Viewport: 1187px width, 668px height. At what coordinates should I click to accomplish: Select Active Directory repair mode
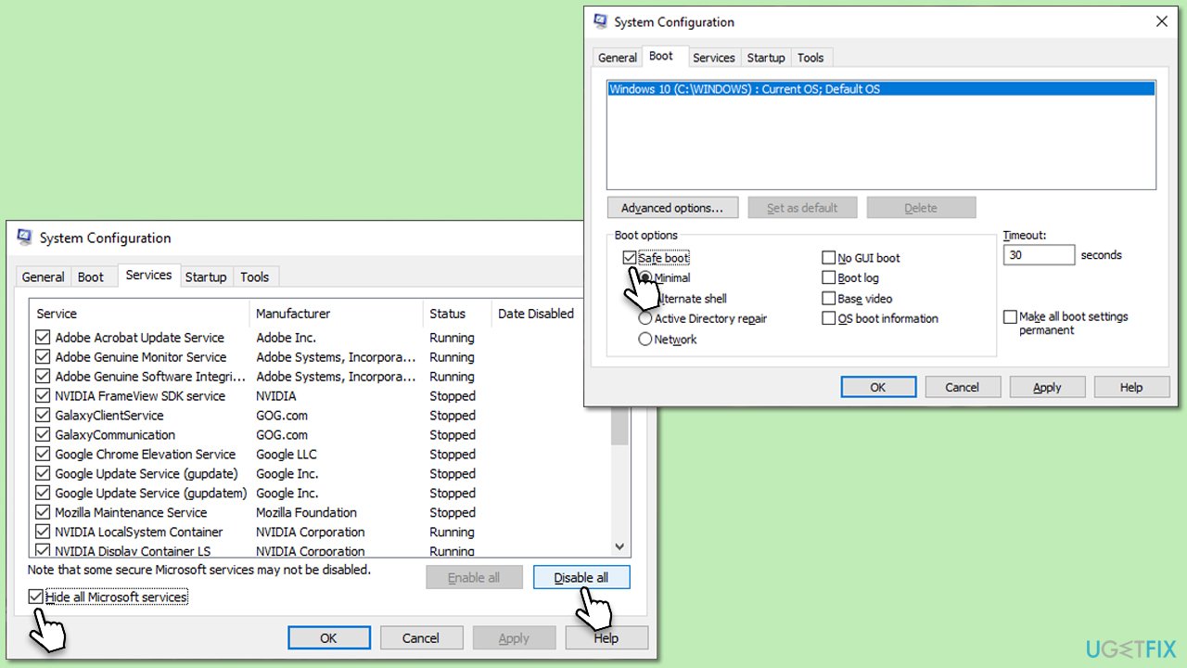[645, 318]
